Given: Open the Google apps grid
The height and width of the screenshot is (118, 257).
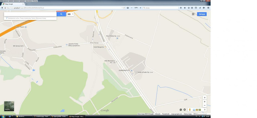Looking at the screenshot, I should coord(193,14).
